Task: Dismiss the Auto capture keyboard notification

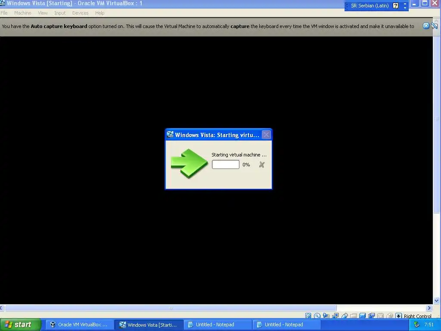Action: click(426, 26)
